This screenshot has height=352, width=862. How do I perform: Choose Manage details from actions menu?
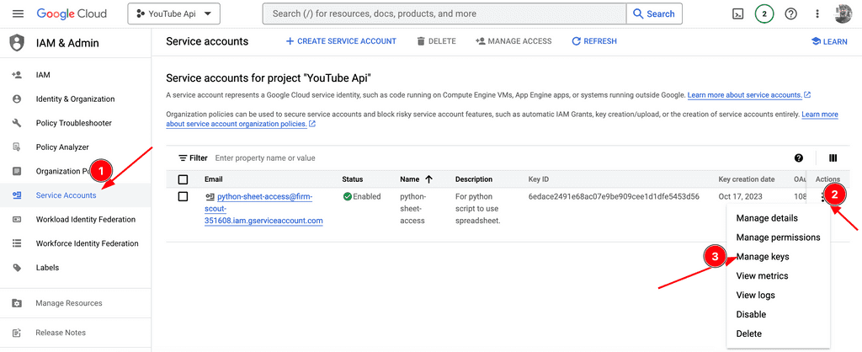766,218
